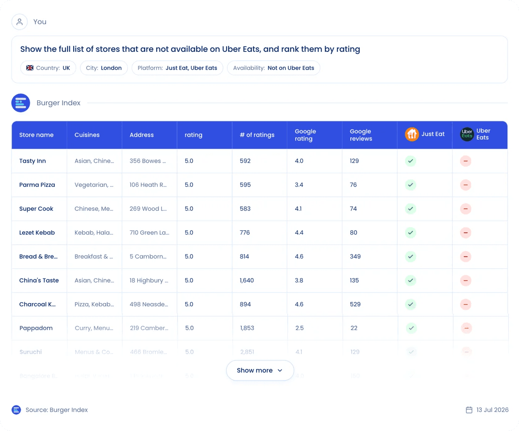519x431 pixels.
Task: Click the Uber Eats logo in header
Action: point(467,134)
